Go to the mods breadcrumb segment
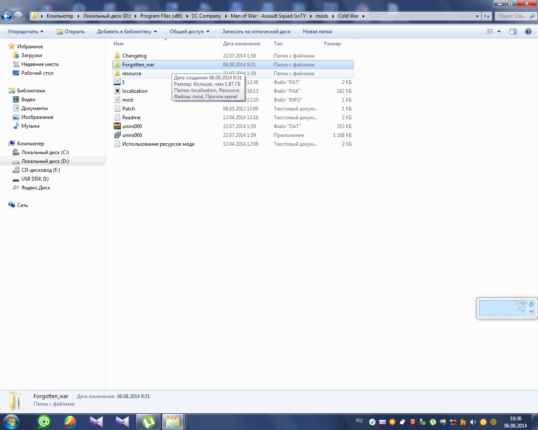The width and height of the screenshot is (538, 430). pyautogui.click(x=322, y=16)
